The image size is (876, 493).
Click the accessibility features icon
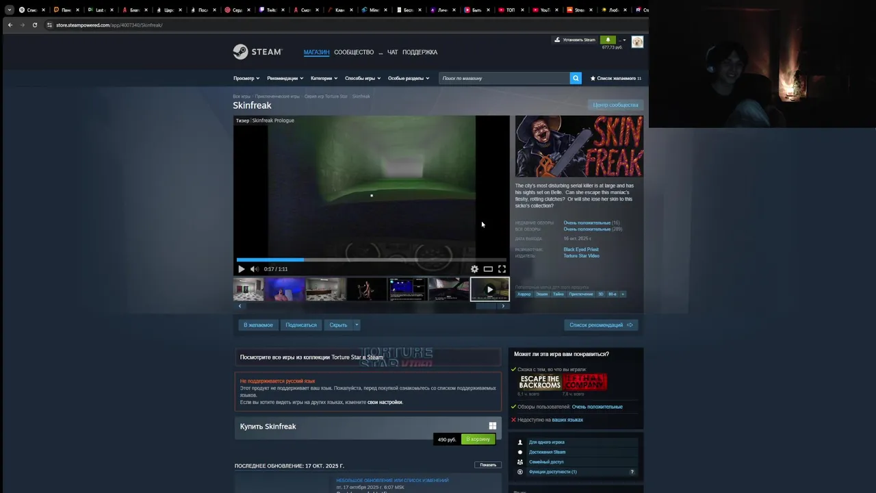click(x=520, y=472)
